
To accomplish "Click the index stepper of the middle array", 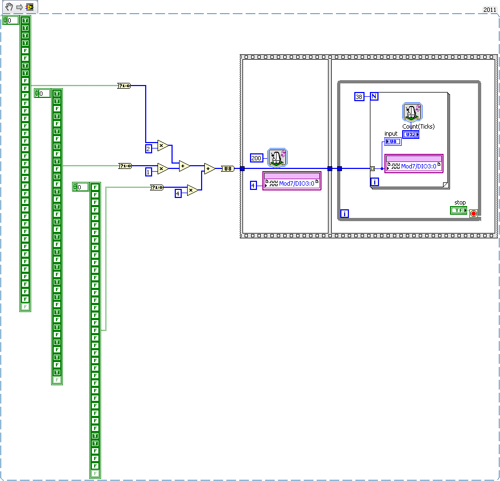I will (x=37, y=94).
